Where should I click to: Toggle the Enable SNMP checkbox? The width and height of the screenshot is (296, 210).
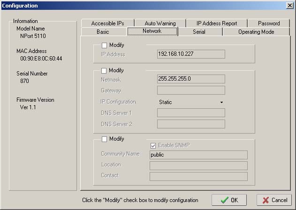pyautogui.click(x=153, y=145)
